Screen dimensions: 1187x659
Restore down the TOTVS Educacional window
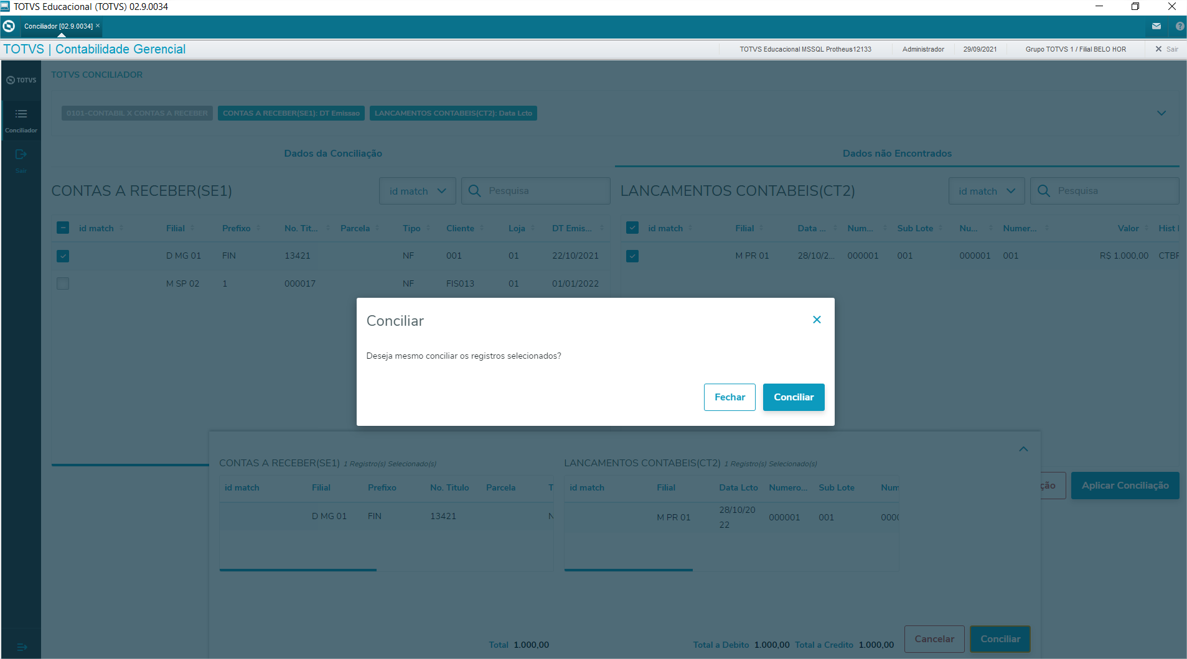coord(1135,6)
